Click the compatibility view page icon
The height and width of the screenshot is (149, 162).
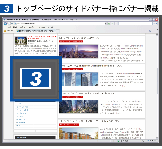coord(109,24)
